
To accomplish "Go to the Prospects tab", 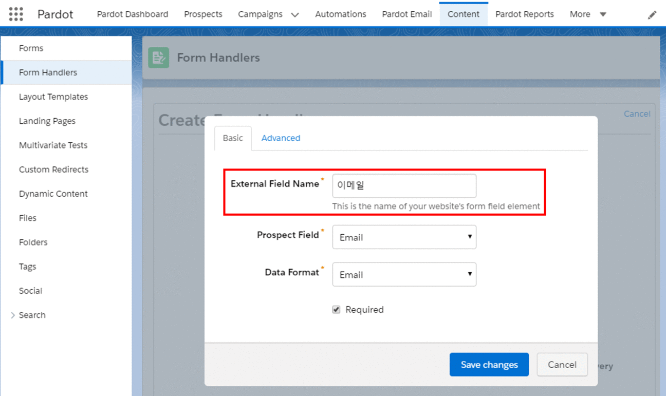I will 203,14.
